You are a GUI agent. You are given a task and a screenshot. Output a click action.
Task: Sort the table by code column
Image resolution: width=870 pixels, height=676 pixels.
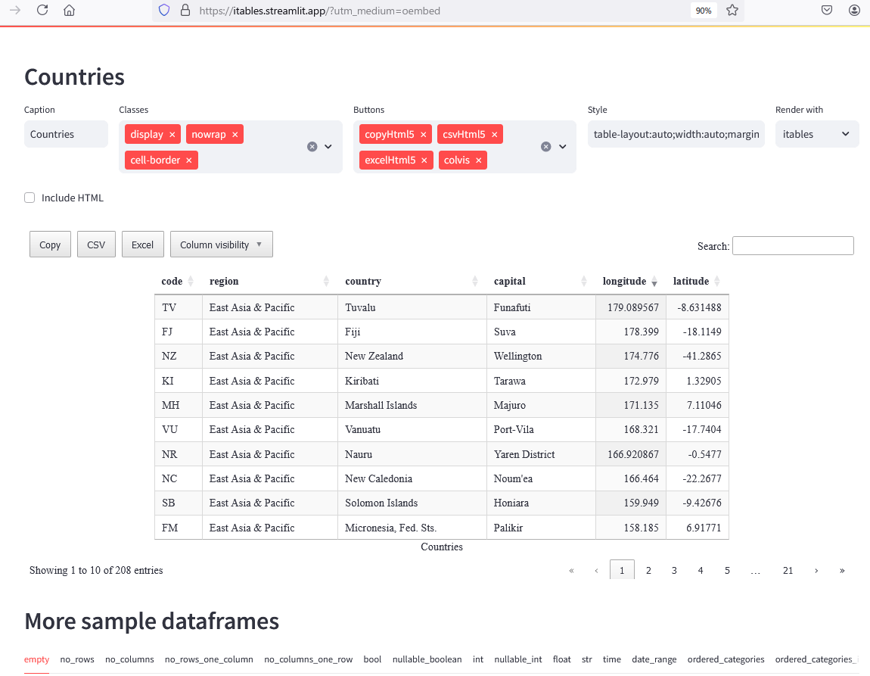178,282
